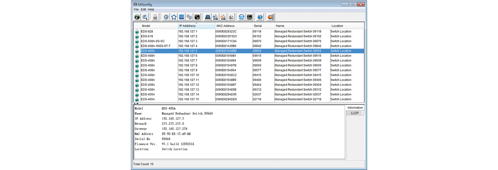The height and width of the screenshot is (170, 498).
Task: Click the double-gears mass configuration icon
Action: pyautogui.click(x=189, y=17)
